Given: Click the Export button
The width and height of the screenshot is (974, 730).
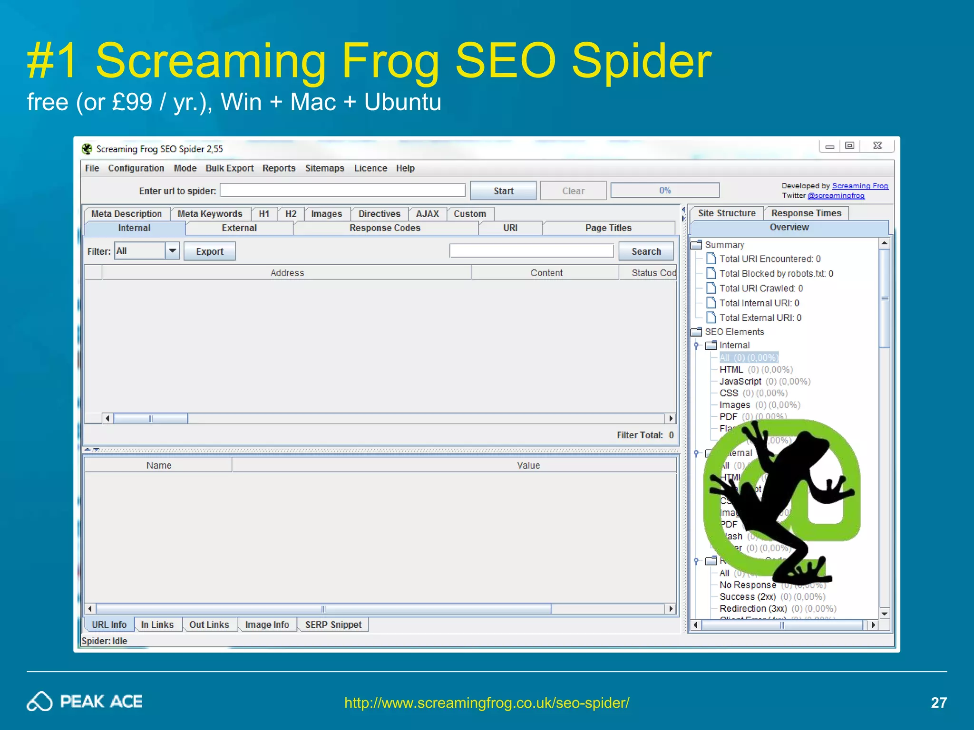Looking at the screenshot, I should (x=210, y=251).
